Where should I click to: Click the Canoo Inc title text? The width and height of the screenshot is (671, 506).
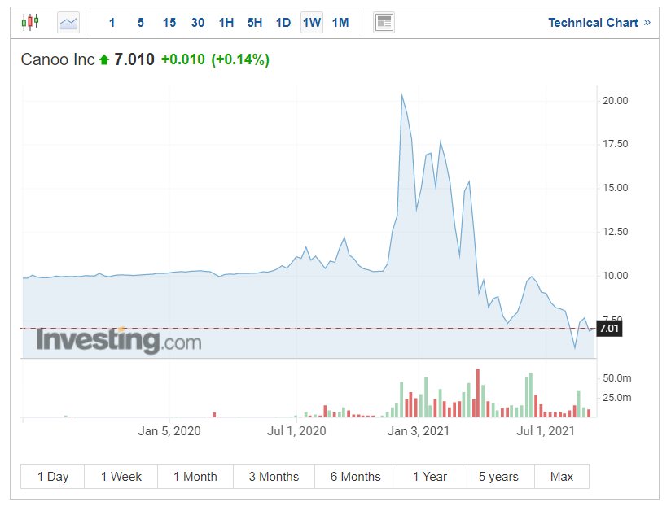point(58,59)
